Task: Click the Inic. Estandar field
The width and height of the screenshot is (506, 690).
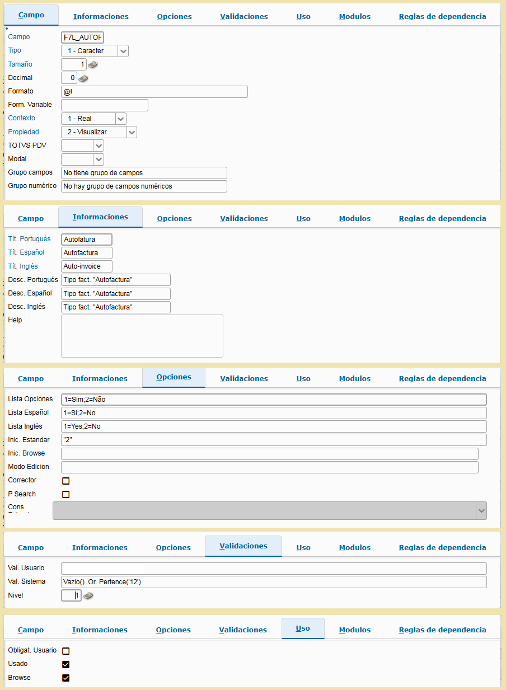Action: click(x=274, y=440)
